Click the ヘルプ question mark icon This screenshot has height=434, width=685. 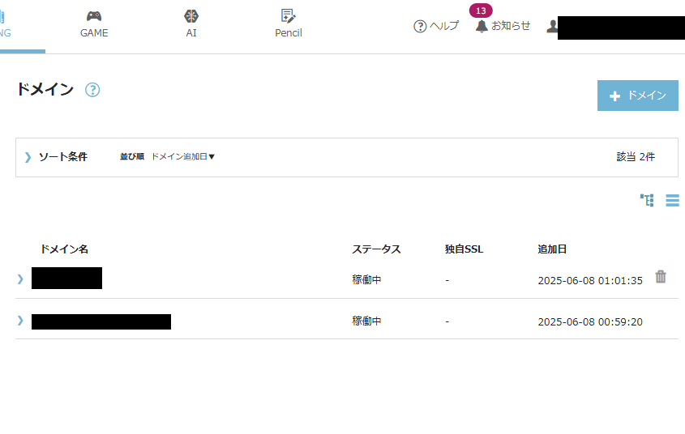click(x=420, y=26)
